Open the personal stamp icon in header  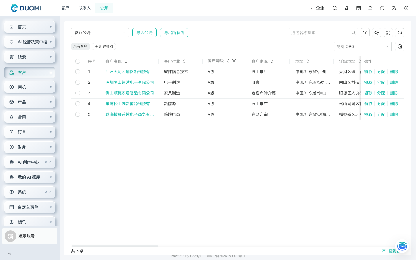347,8
